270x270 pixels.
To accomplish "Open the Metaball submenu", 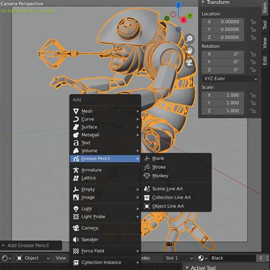I will [105, 135].
